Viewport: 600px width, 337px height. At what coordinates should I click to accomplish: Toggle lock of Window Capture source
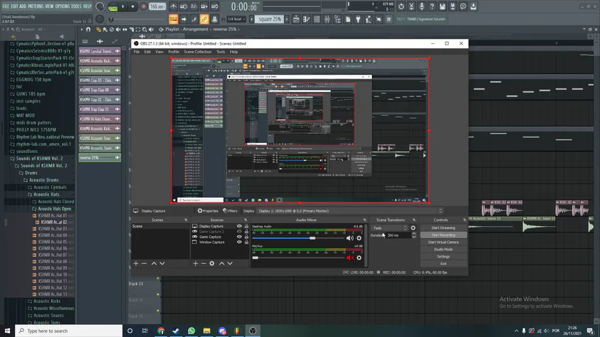247,242
